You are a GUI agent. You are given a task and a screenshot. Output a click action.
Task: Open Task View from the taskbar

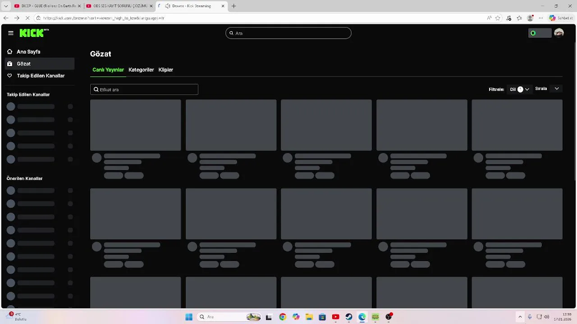[269, 317]
